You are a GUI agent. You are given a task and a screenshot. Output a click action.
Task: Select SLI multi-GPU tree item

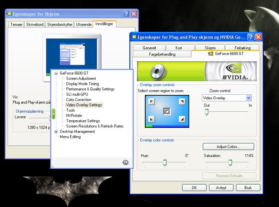(77, 94)
